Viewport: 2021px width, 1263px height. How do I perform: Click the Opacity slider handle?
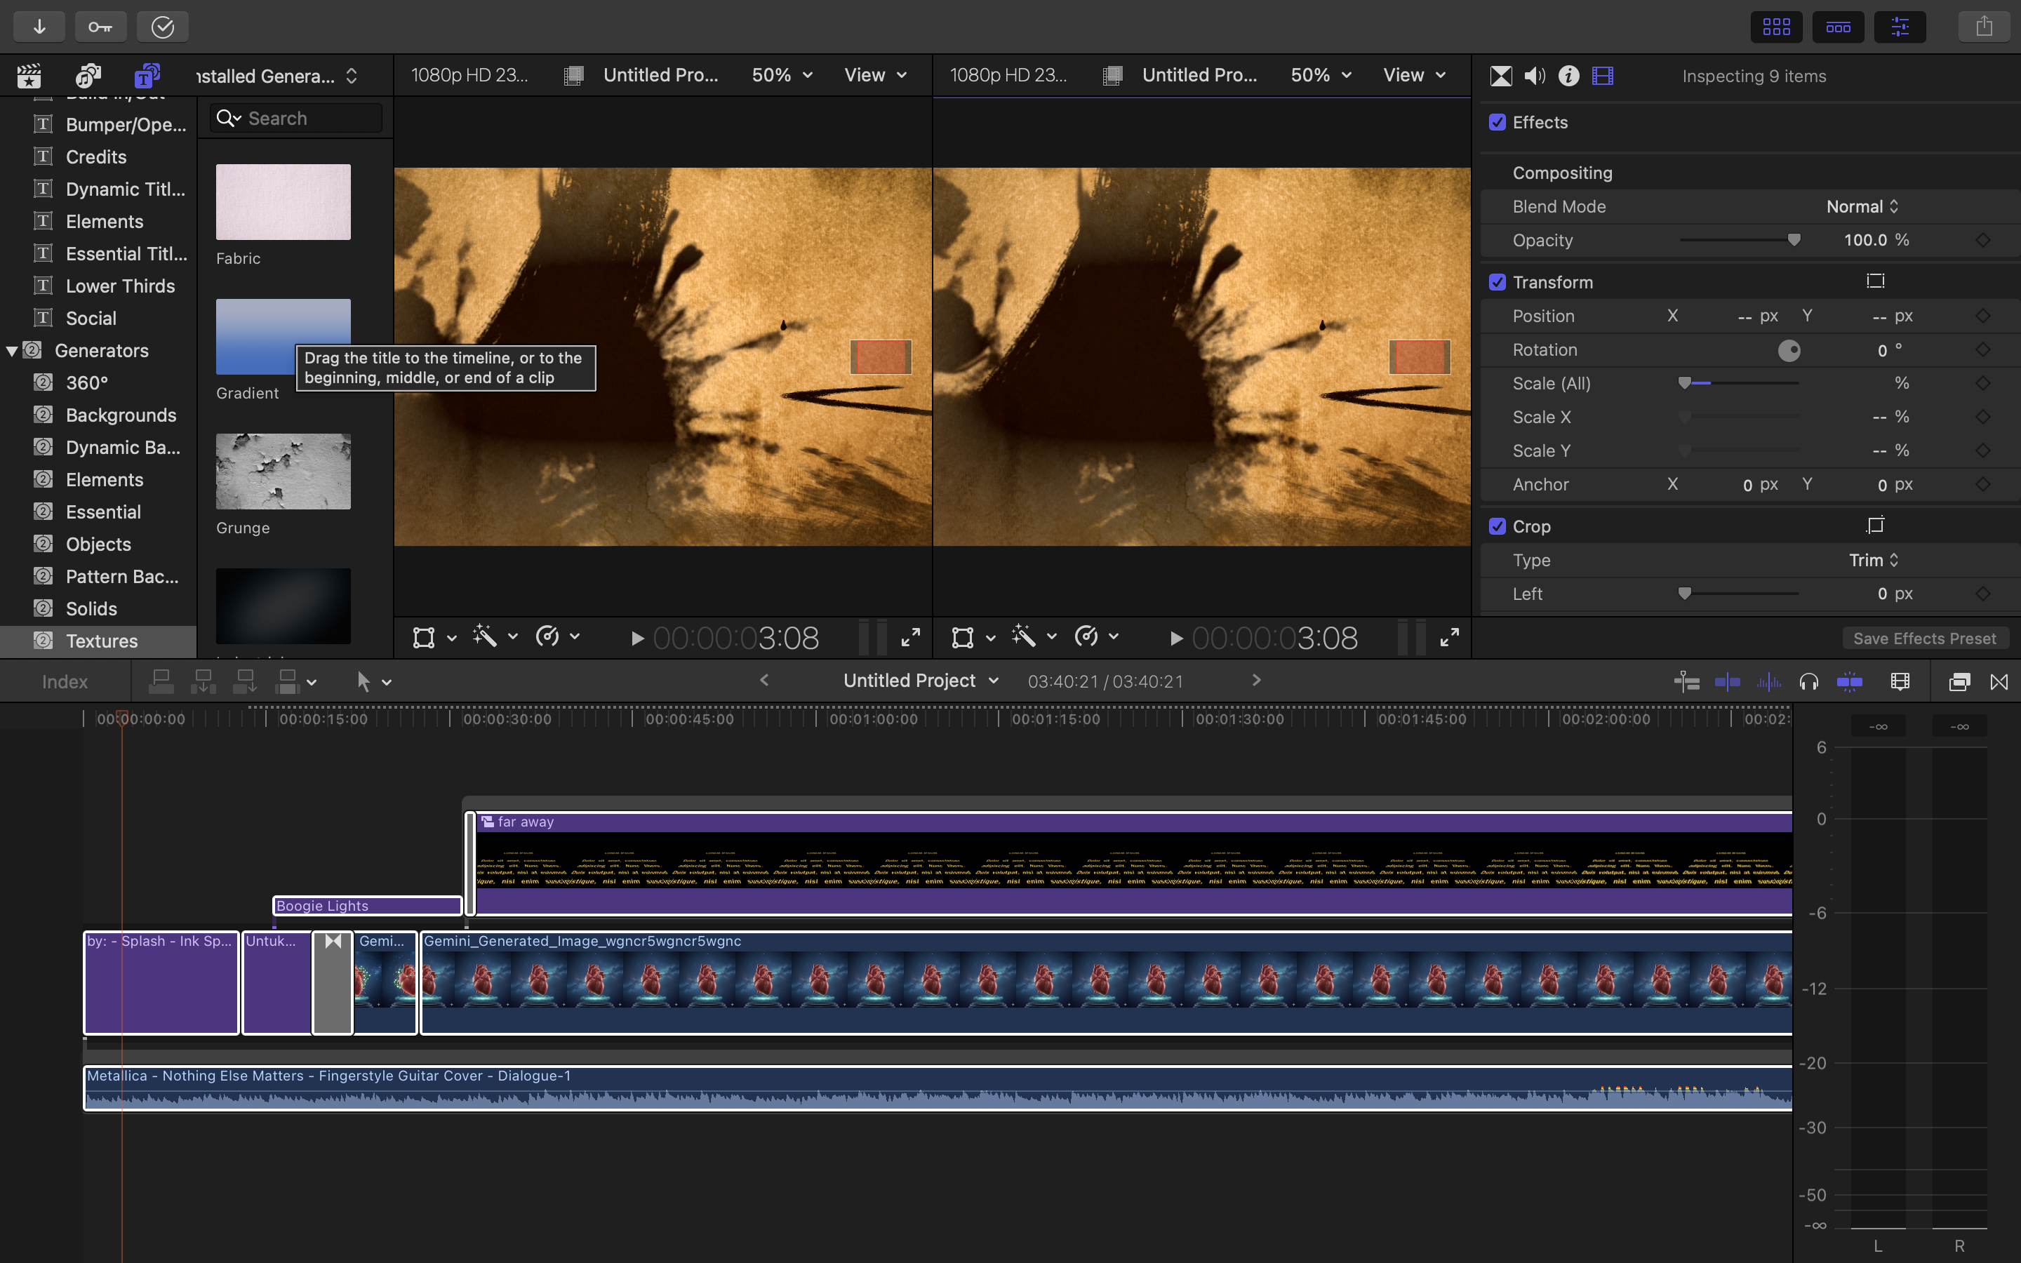1793,240
